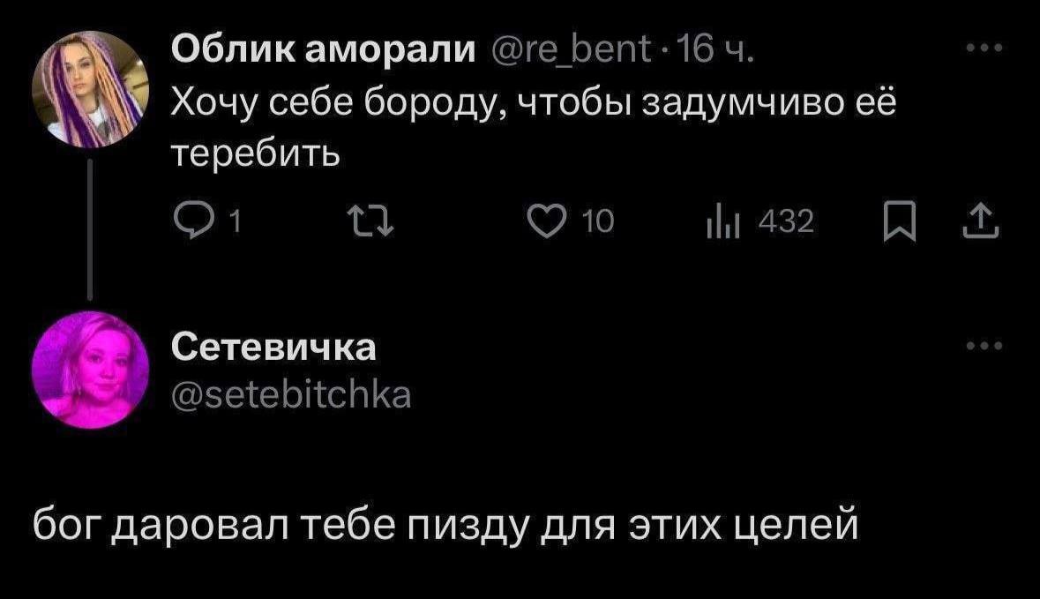
Task: Click the display name Облик аморали
Action: [x=324, y=51]
